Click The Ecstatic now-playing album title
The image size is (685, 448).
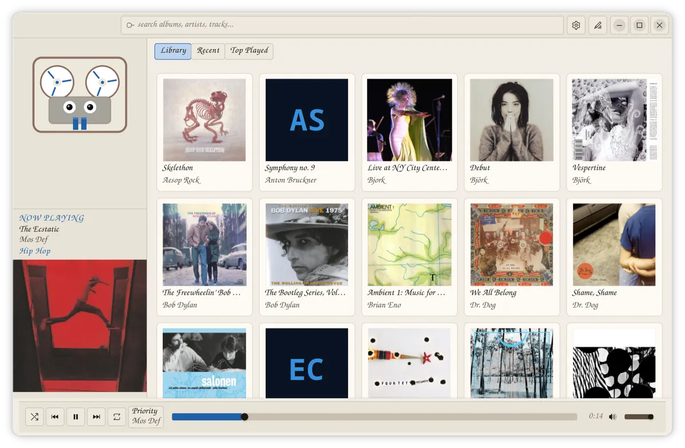click(x=39, y=229)
